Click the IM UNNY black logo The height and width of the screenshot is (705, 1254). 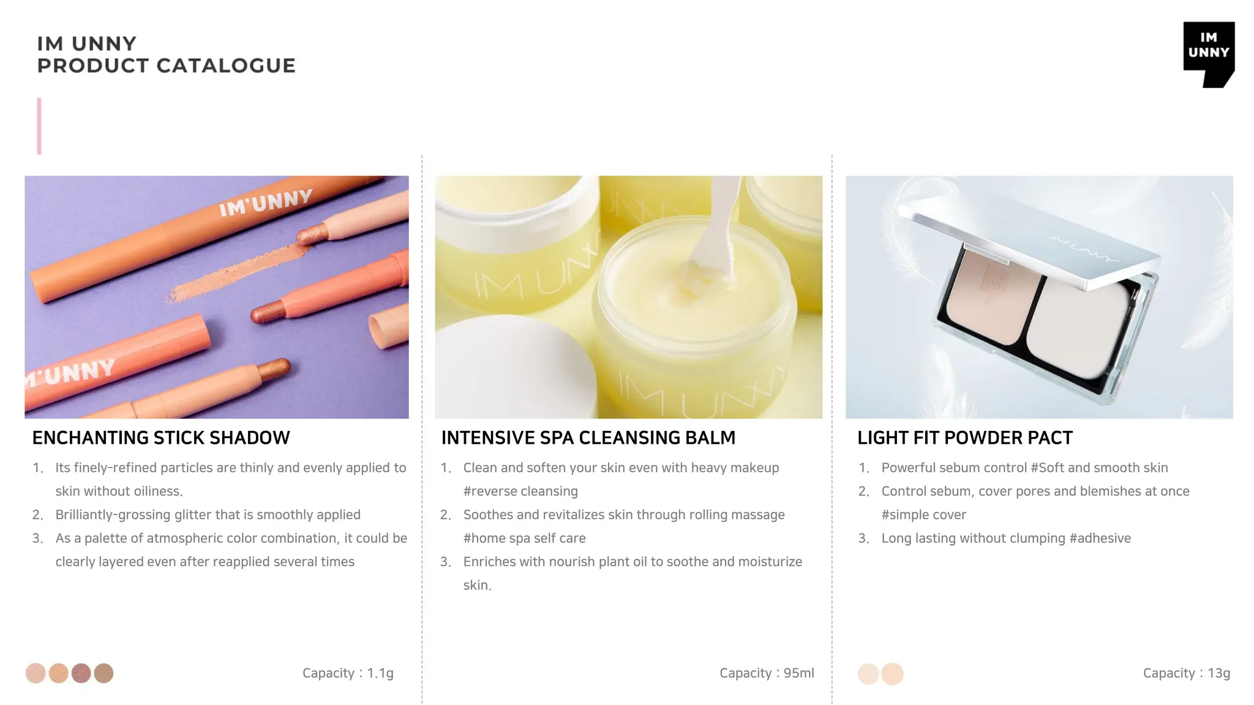[x=1209, y=54]
